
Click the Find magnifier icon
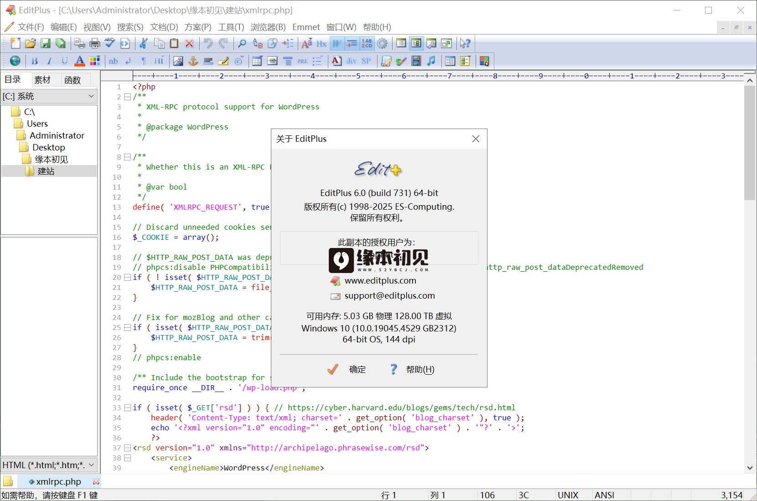point(242,43)
